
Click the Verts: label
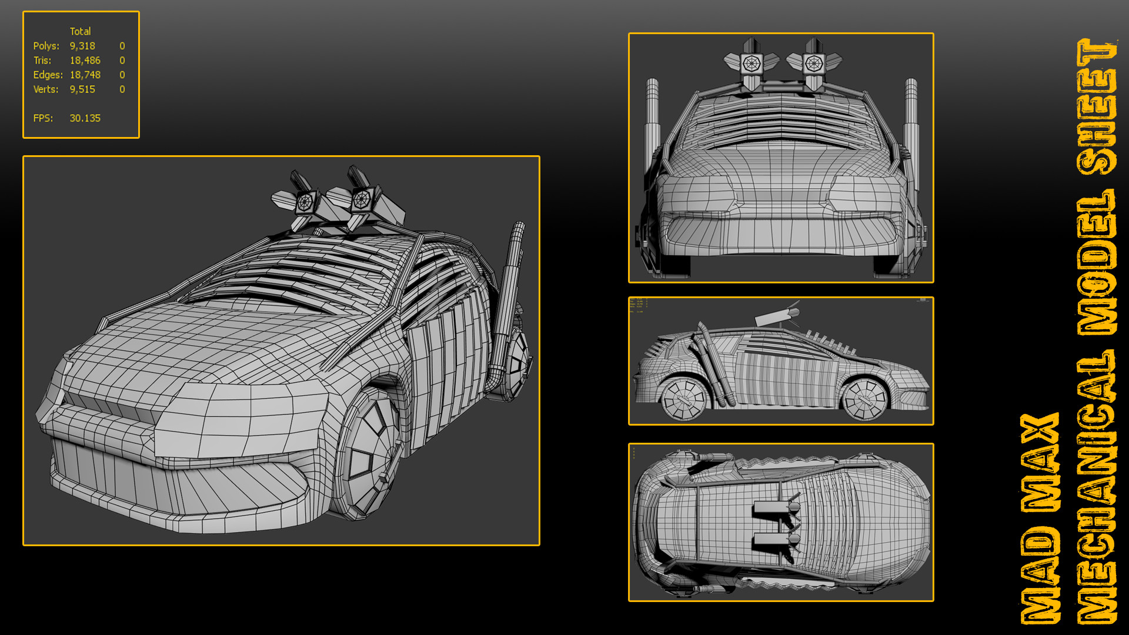point(46,89)
